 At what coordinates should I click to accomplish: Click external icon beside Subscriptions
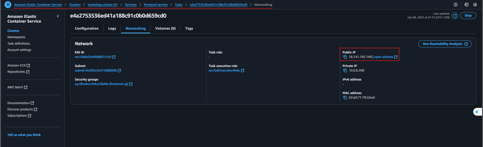[29, 116]
